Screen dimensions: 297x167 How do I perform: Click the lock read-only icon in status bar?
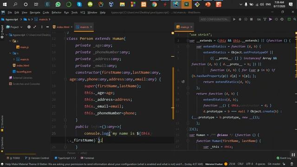click(284, 164)
